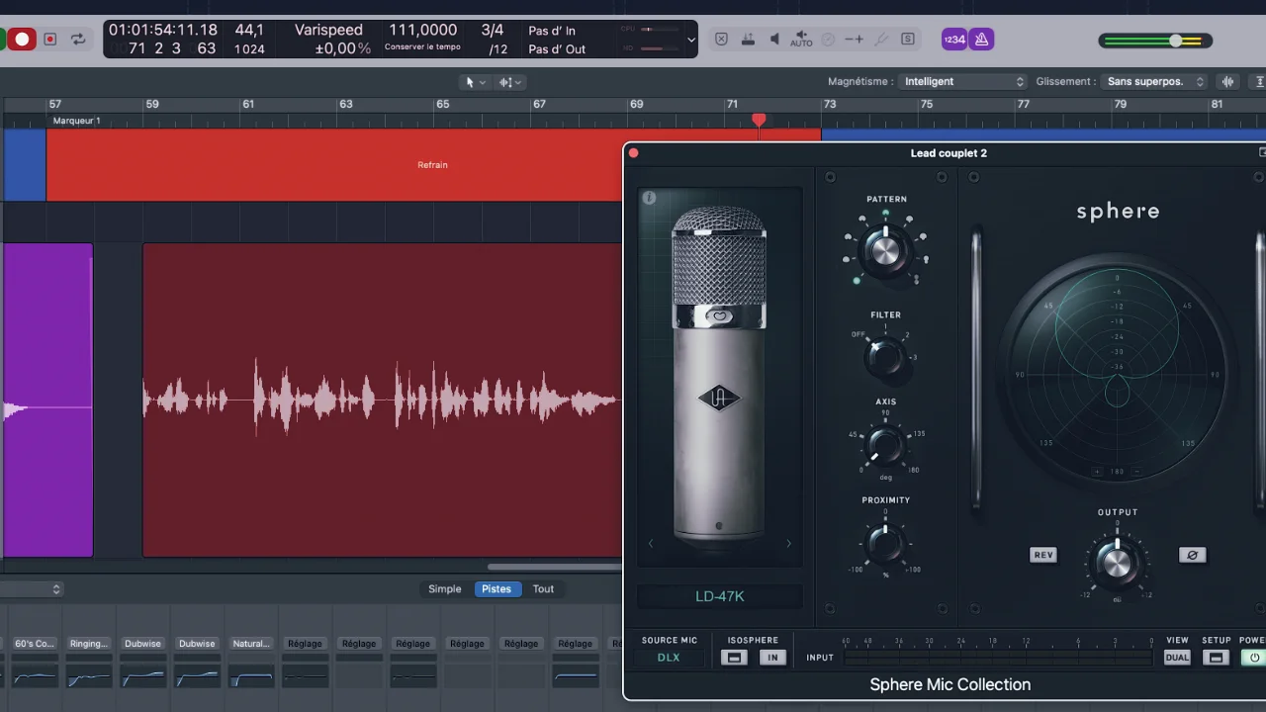
Task: Toggle the low latency mode X icon
Action: point(722,39)
